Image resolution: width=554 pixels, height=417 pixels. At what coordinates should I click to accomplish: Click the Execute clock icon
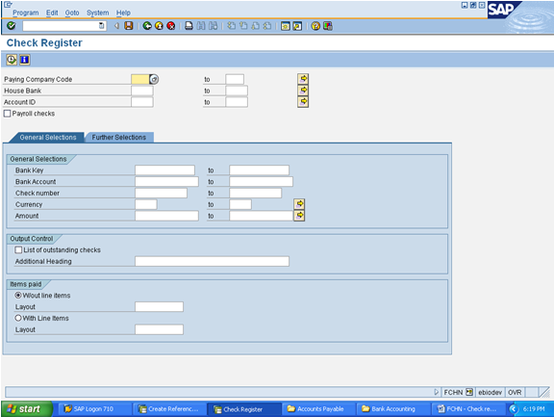(12, 60)
